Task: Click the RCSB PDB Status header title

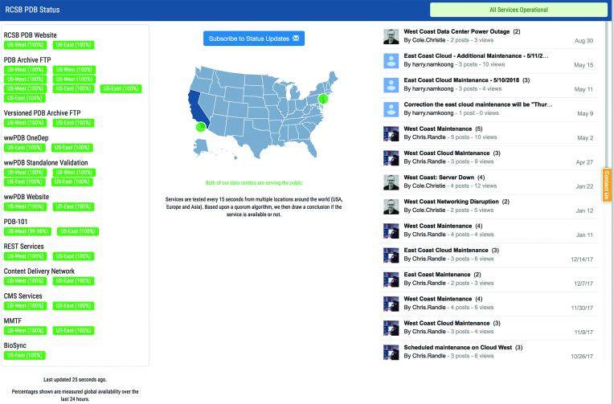Action: 34,10
